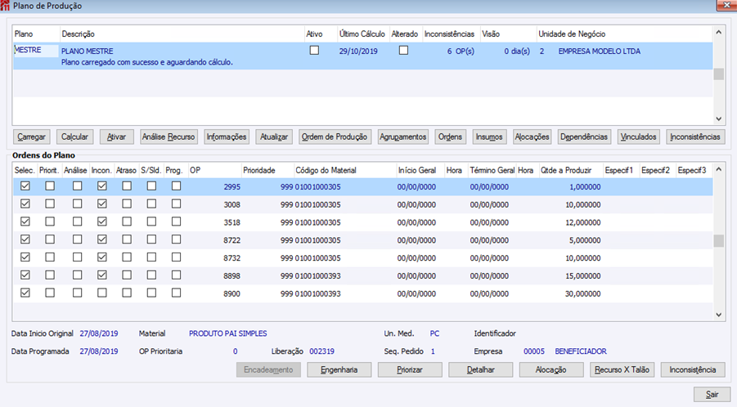Check the Priorit. checkbox for OP 3518
737x407 pixels.
50,221
